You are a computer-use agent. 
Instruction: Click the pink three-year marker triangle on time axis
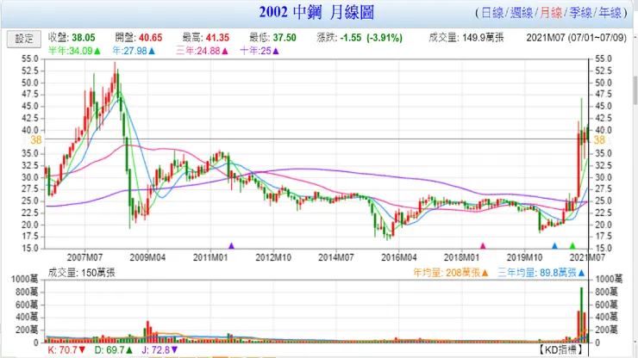pos(483,245)
